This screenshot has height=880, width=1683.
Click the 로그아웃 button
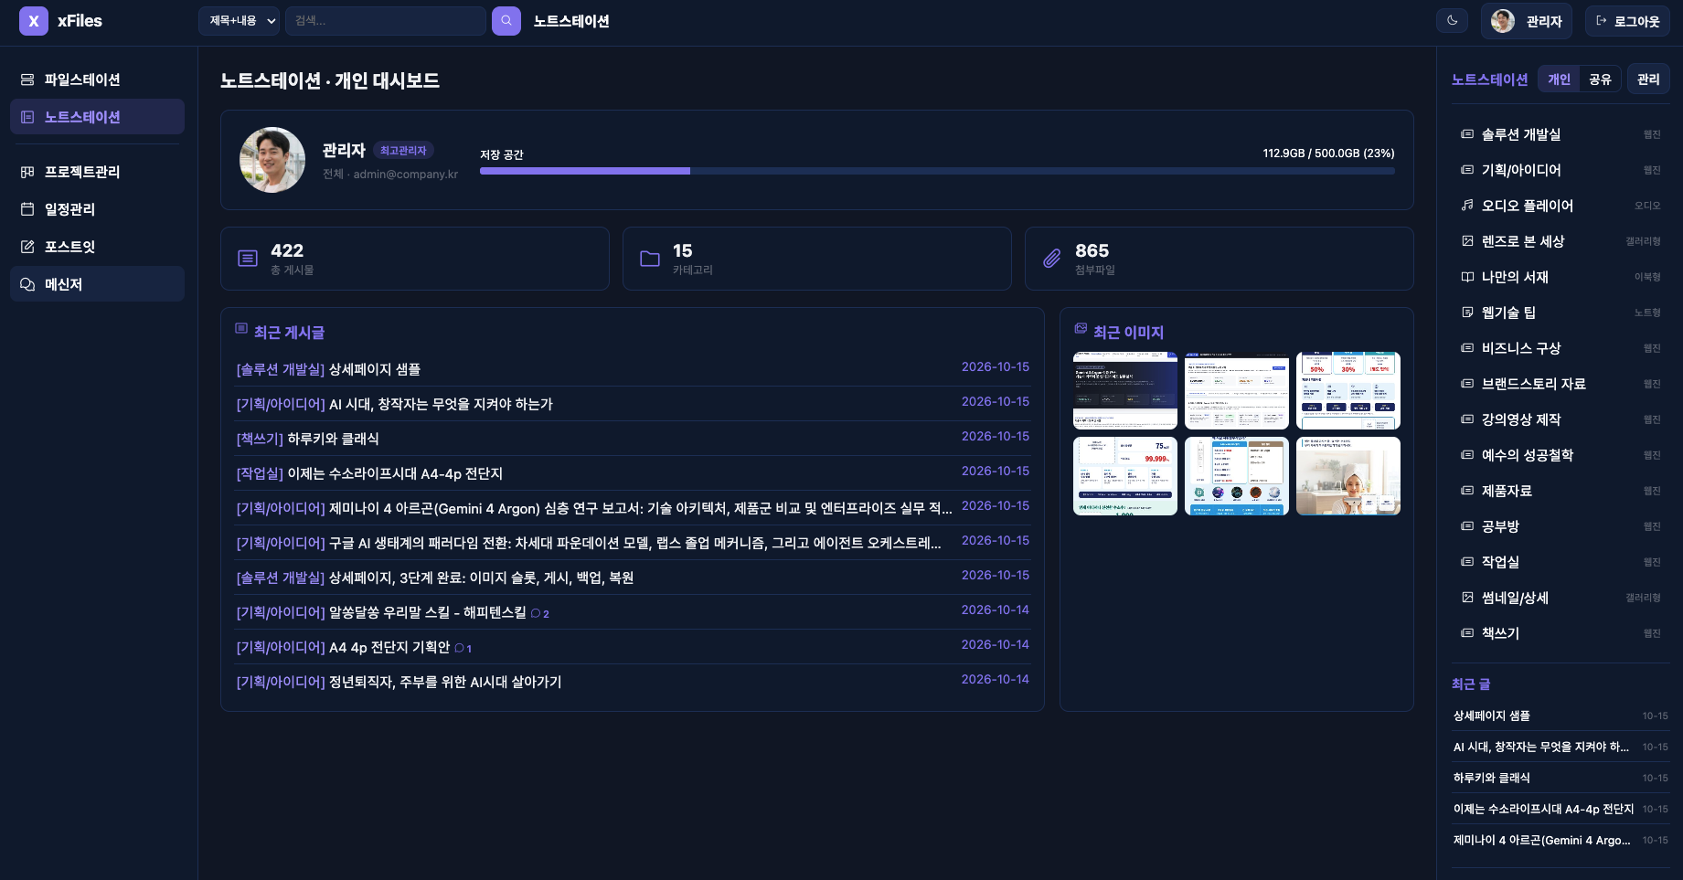pos(1627,21)
